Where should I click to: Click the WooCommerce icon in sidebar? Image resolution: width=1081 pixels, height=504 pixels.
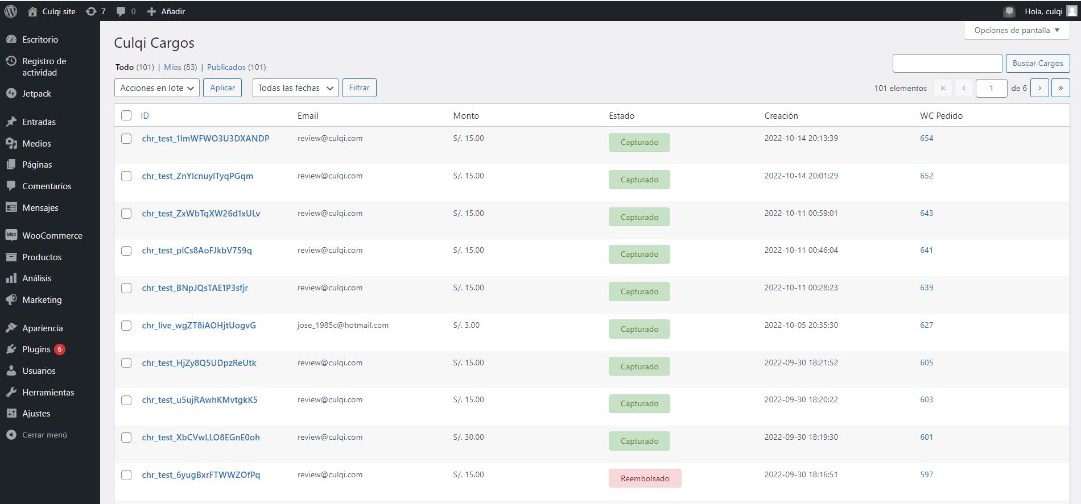[x=11, y=235]
